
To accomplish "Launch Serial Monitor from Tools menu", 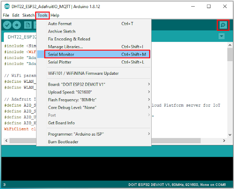I will click(x=94, y=54).
